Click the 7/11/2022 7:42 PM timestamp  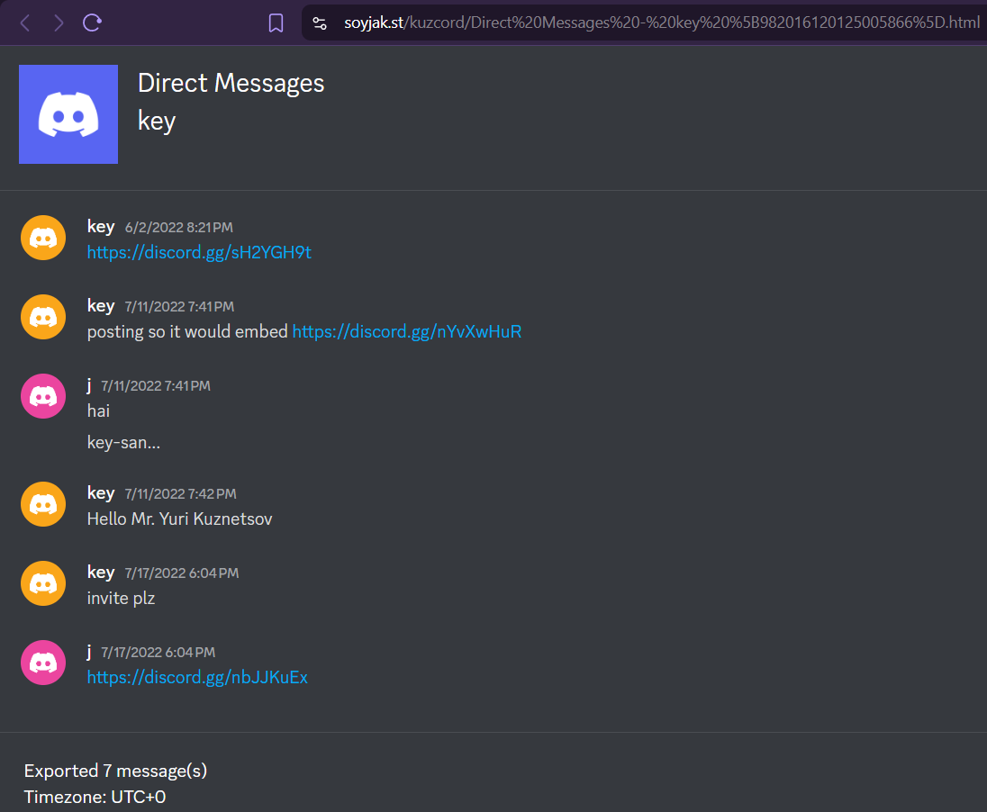[x=180, y=494]
